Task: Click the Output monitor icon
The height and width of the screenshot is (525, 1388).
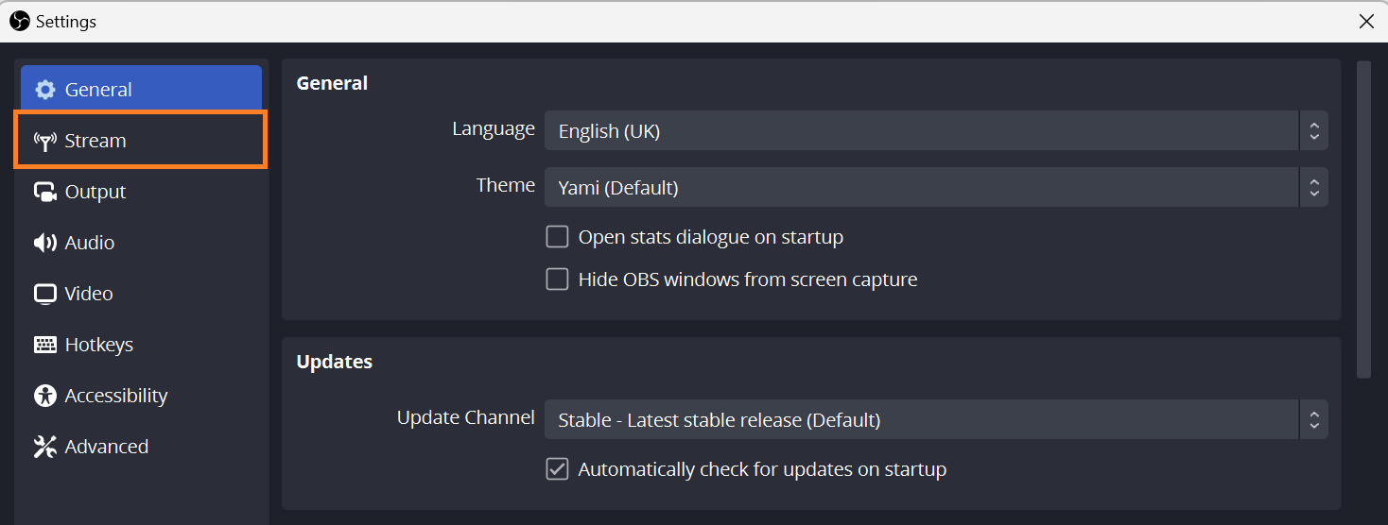Action: point(45,192)
